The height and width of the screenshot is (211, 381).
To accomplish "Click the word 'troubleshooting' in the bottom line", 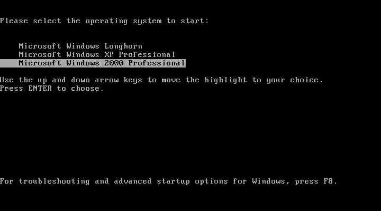I will [54, 181].
